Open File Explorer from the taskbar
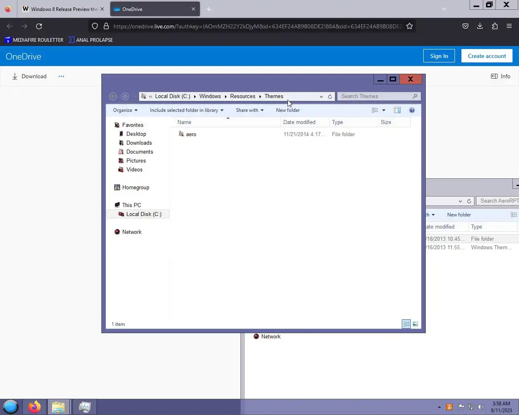 58,406
